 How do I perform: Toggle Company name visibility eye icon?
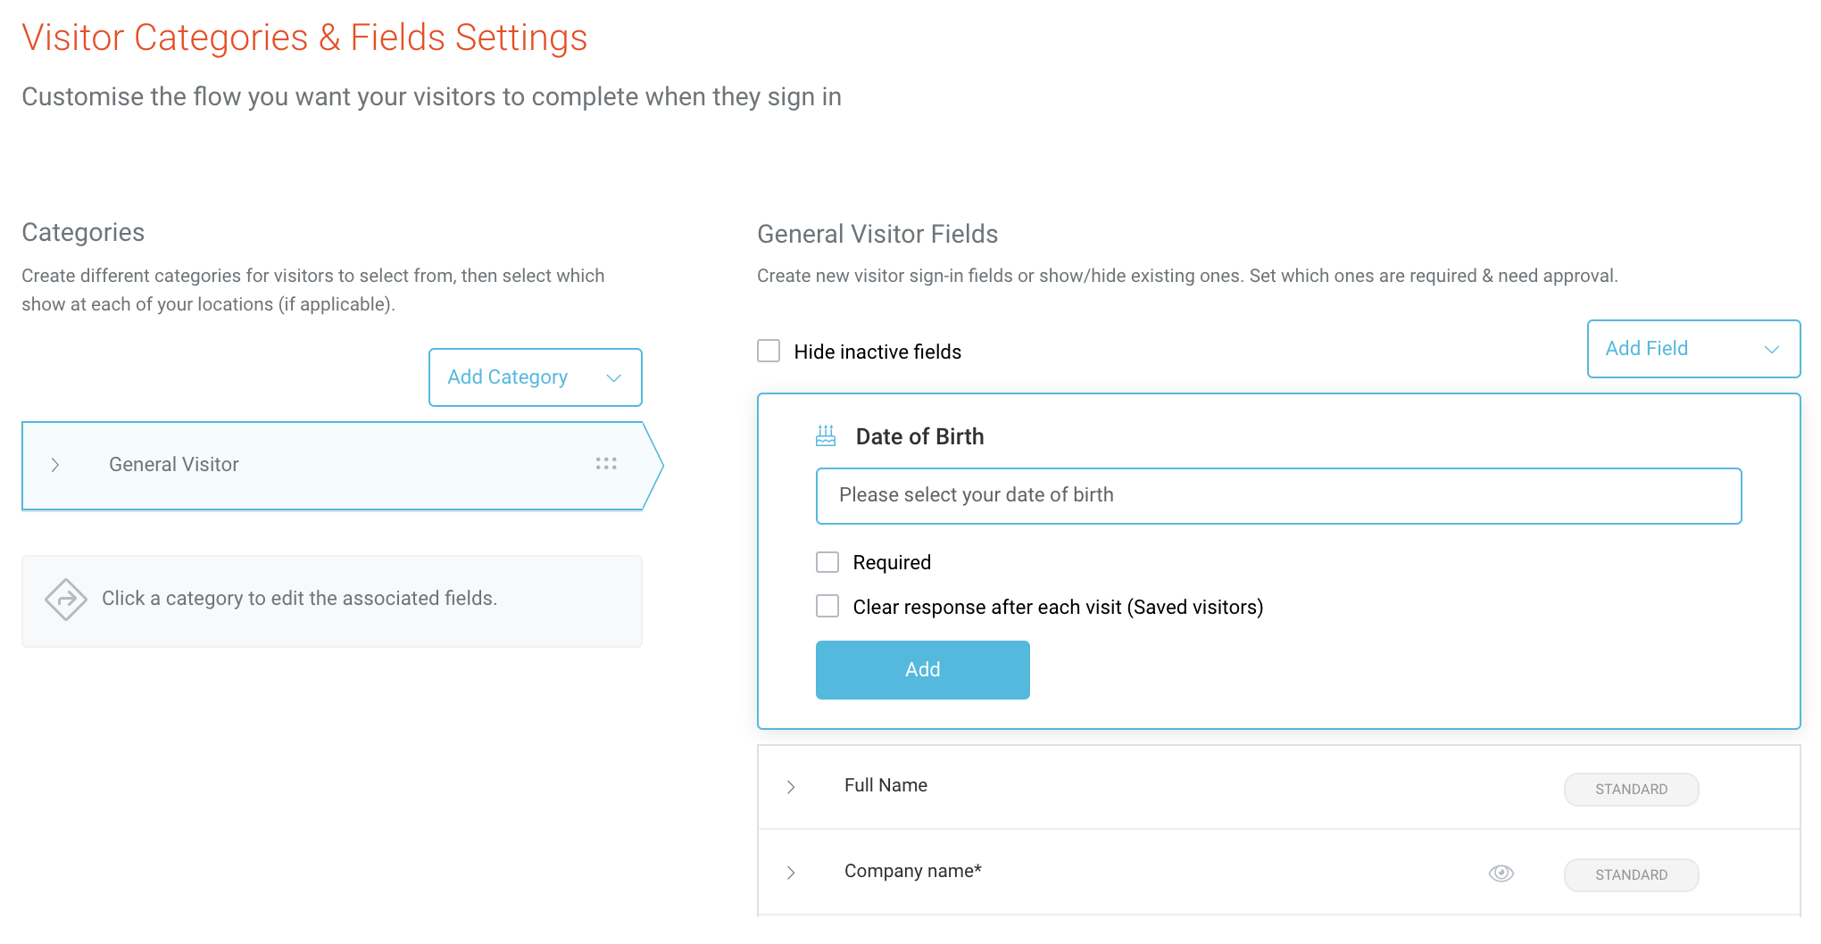1501,874
